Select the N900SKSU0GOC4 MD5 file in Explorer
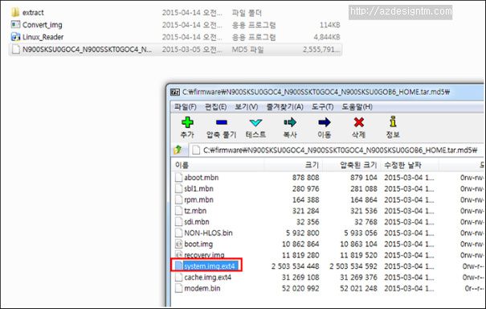 click(87, 49)
